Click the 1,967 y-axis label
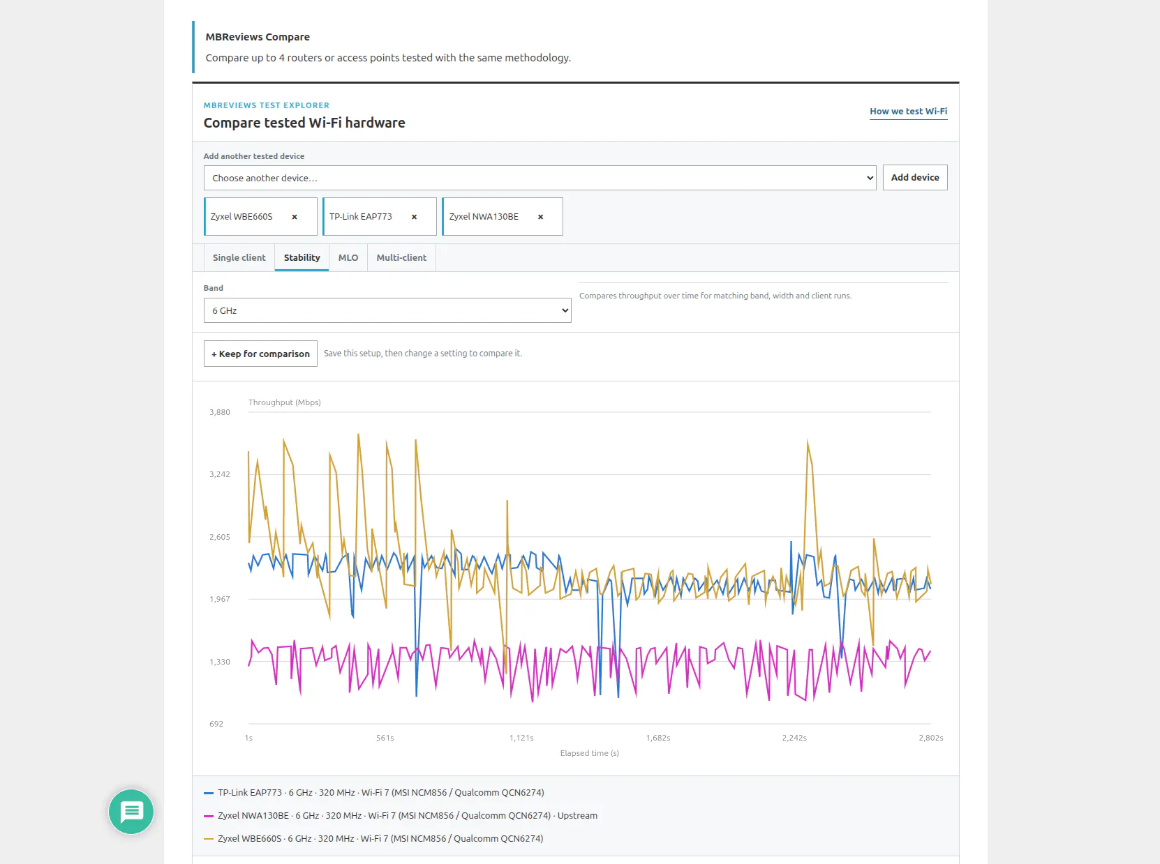 pos(220,599)
